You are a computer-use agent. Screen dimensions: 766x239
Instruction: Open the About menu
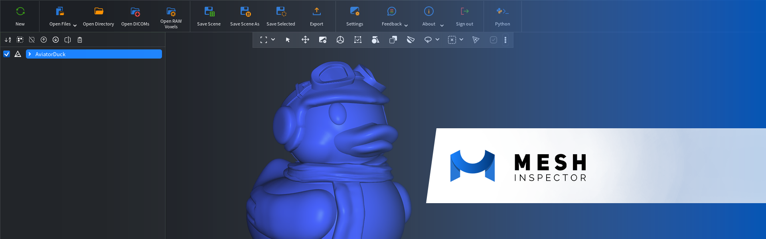432,16
